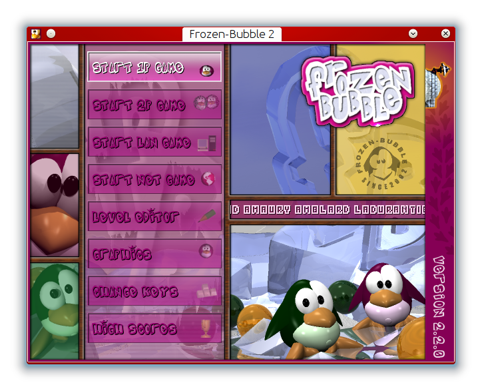Click the green penguin face thumbnail
The width and height of the screenshot is (482, 391).
point(55,310)
